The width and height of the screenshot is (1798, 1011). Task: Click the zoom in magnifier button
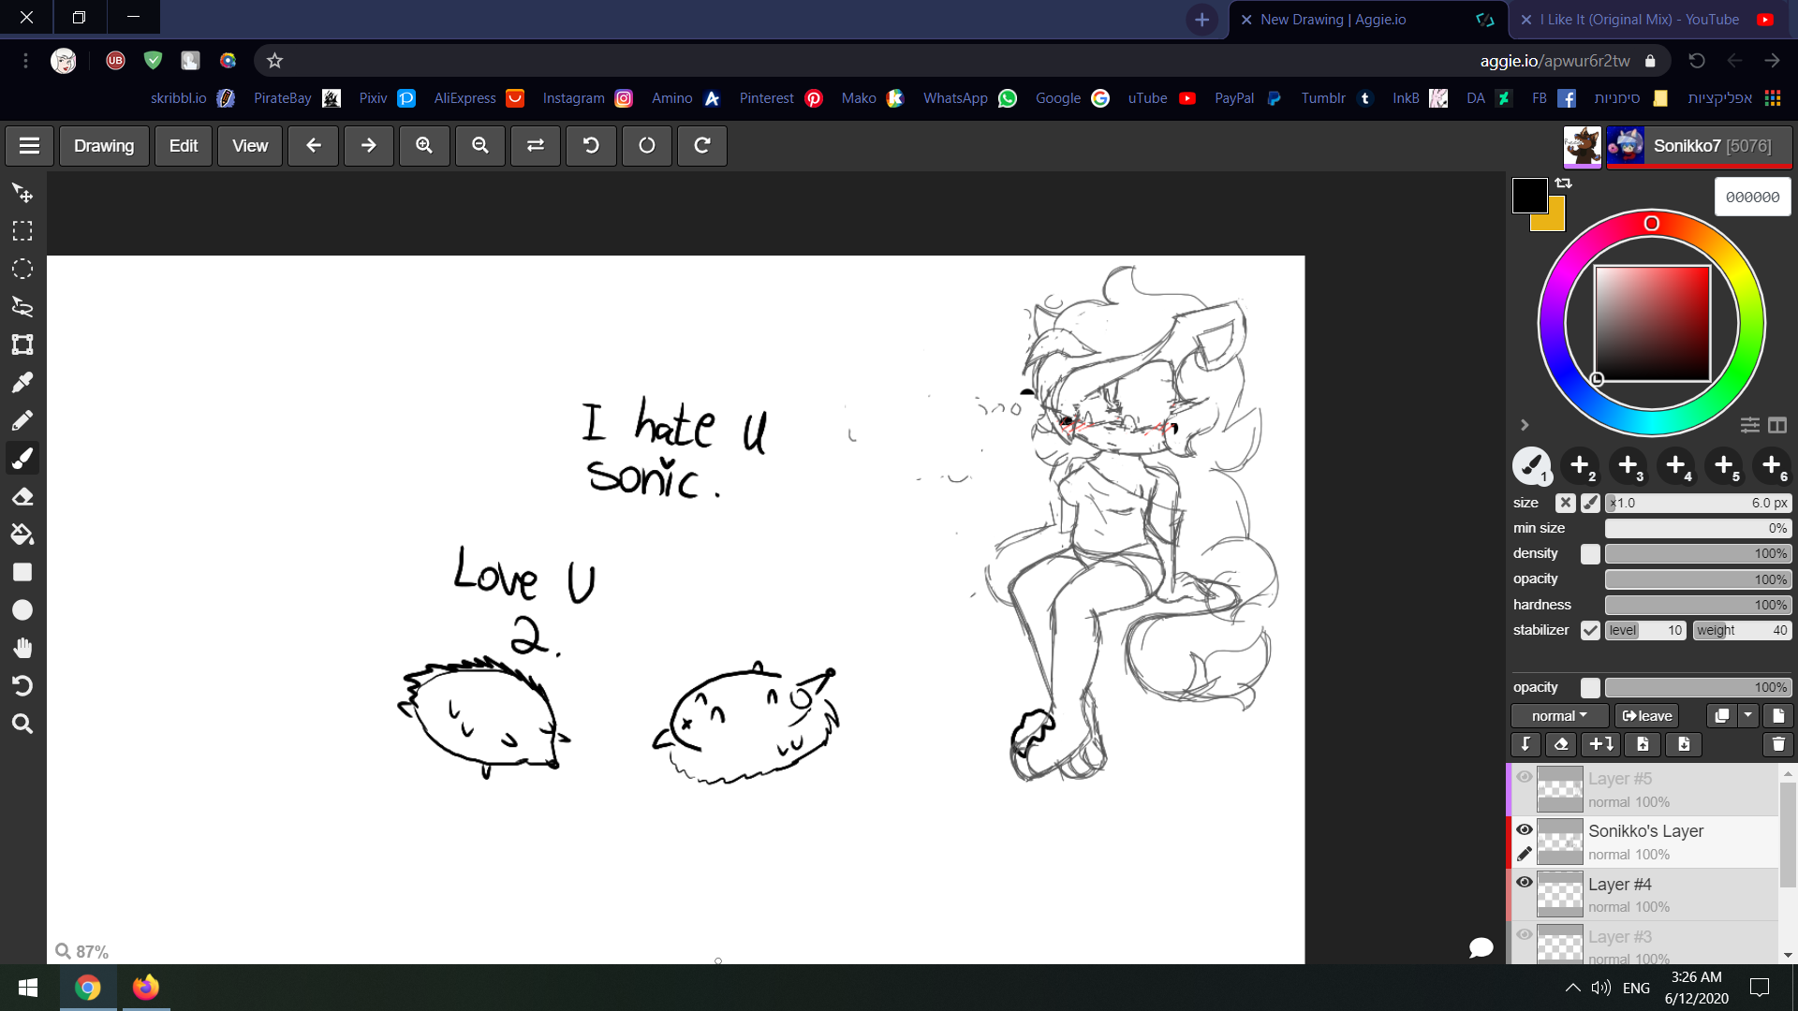pyautogui.click(x=424, y=146)
